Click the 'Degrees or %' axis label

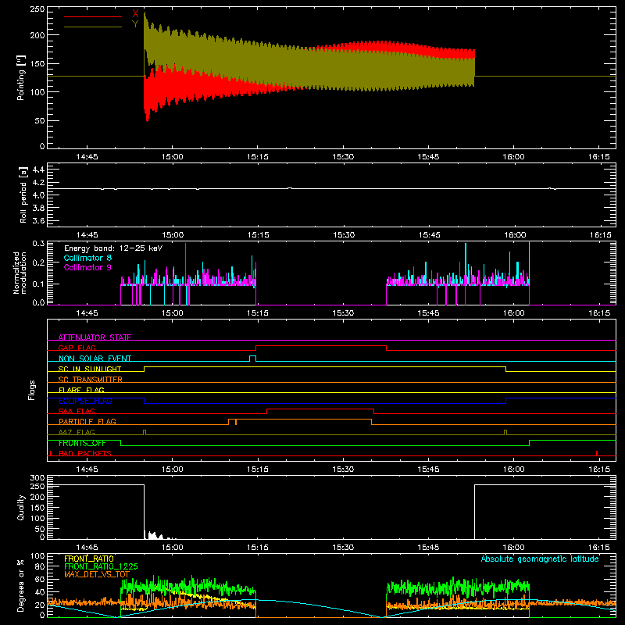[x=20, y=585]
